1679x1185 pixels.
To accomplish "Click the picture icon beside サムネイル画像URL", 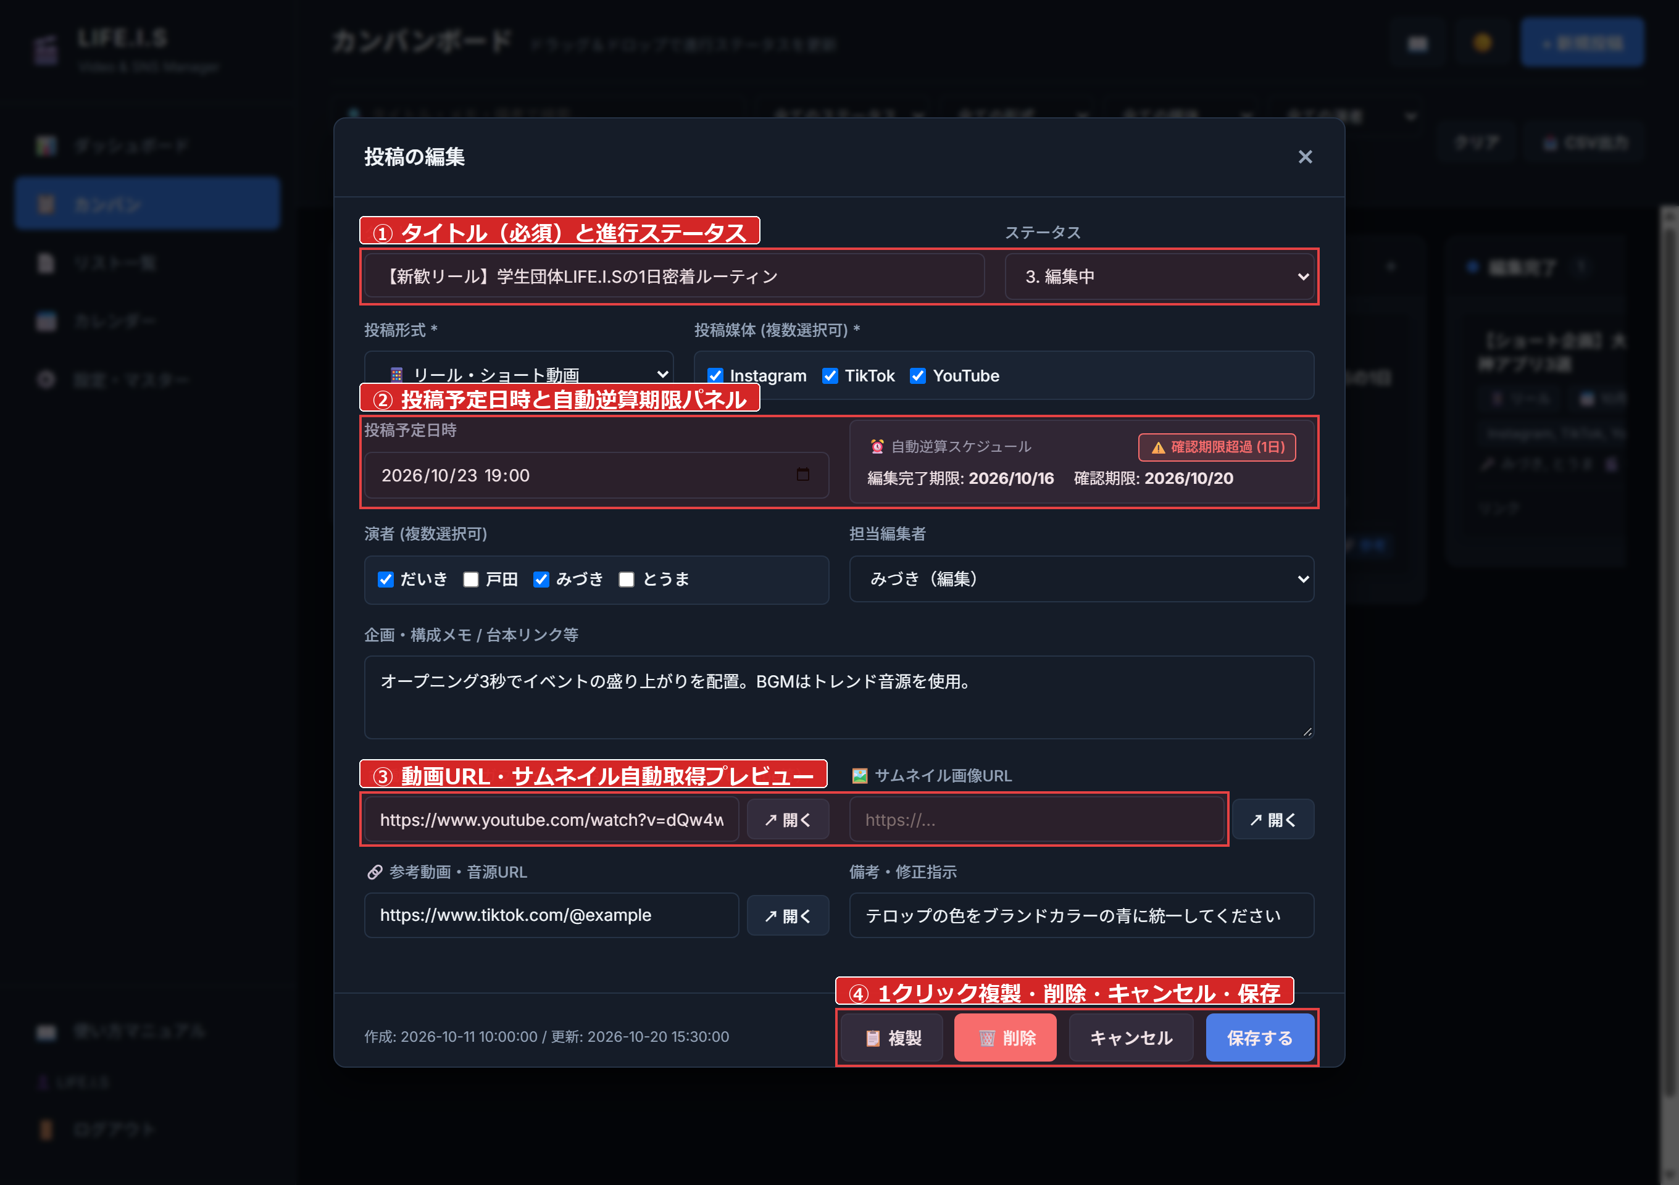I will (x=859, y=776).
